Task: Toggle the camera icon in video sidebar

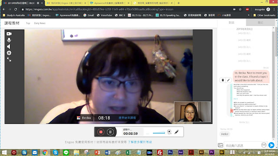Action: pos(9,34)
